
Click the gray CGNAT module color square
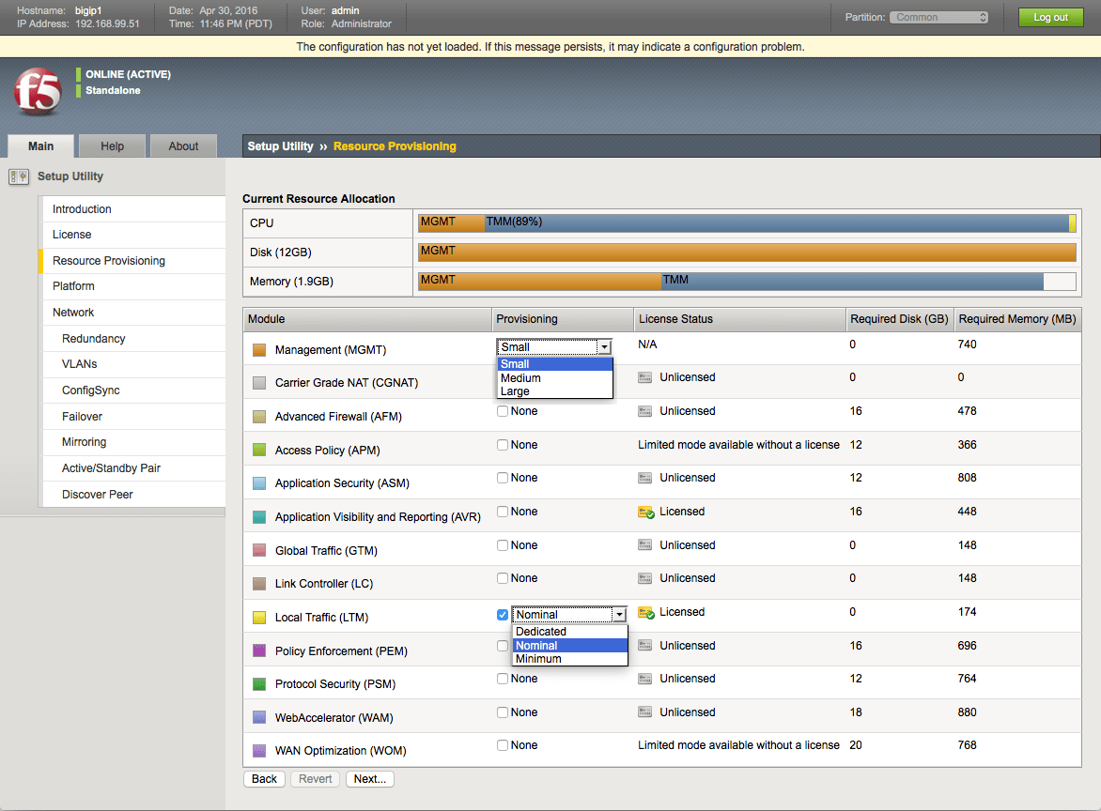click(x=259, y=383)
